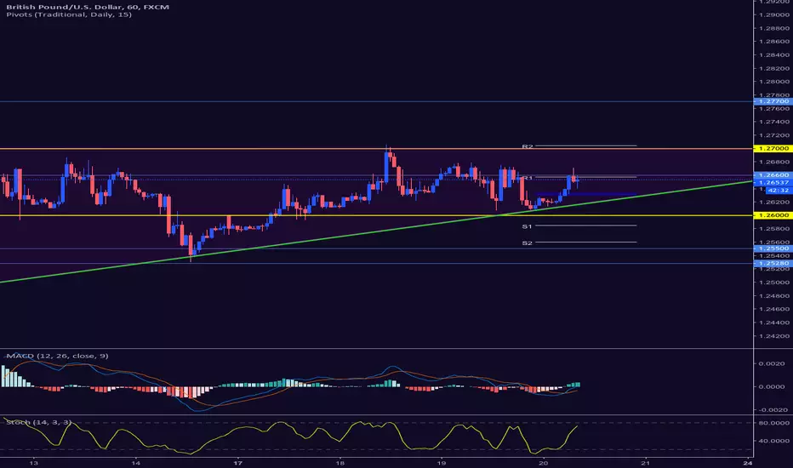Select the S1 pivot label

click(x=528, y=226)
